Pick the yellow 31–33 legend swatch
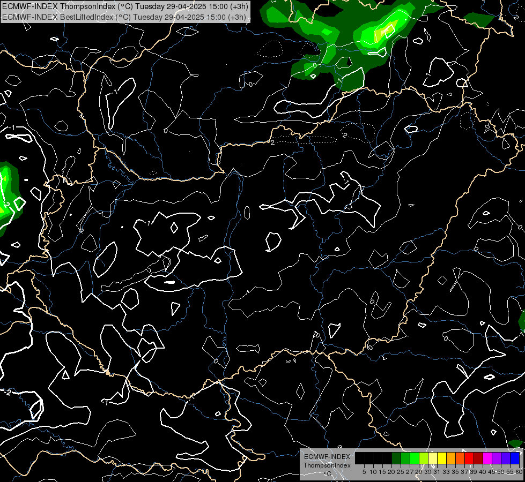The width and height of the screenshot is (525, 482). point(442,458)
